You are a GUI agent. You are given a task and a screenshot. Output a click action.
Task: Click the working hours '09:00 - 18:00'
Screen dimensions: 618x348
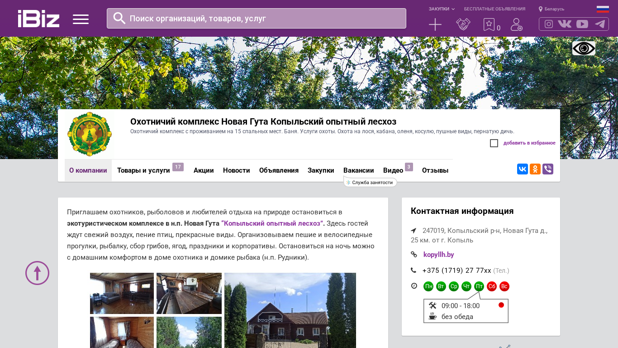tap(461, 306)
